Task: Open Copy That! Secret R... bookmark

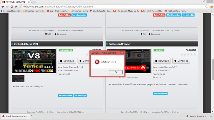Action: (57, 11)
